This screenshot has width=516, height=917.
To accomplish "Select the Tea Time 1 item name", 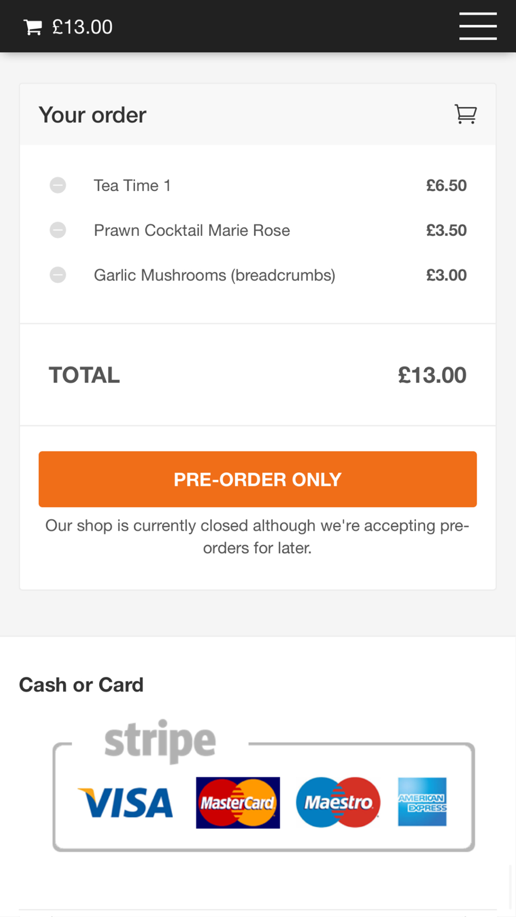I will [132, 186].
